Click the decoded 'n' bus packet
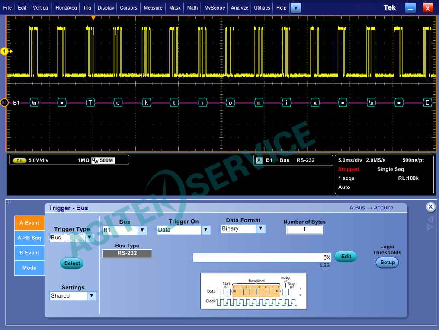 (x=259, y=103)
